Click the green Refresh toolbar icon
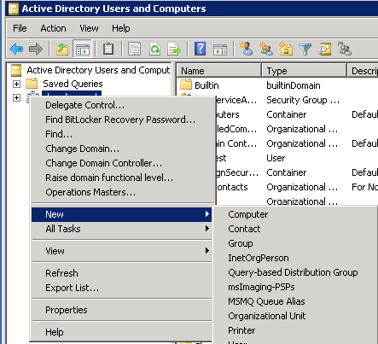The height and width of the screenshot is (344, 378). 155,49
